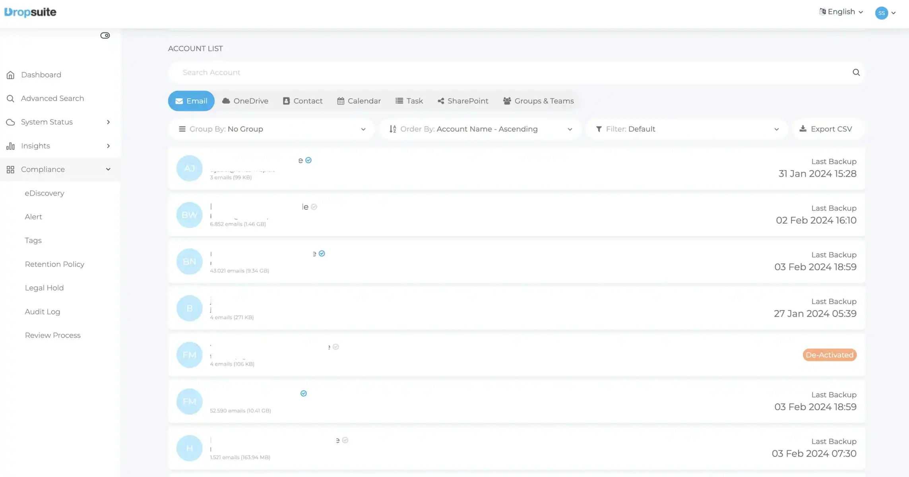
Task: Open the English language selector
Action: (841, 12)
